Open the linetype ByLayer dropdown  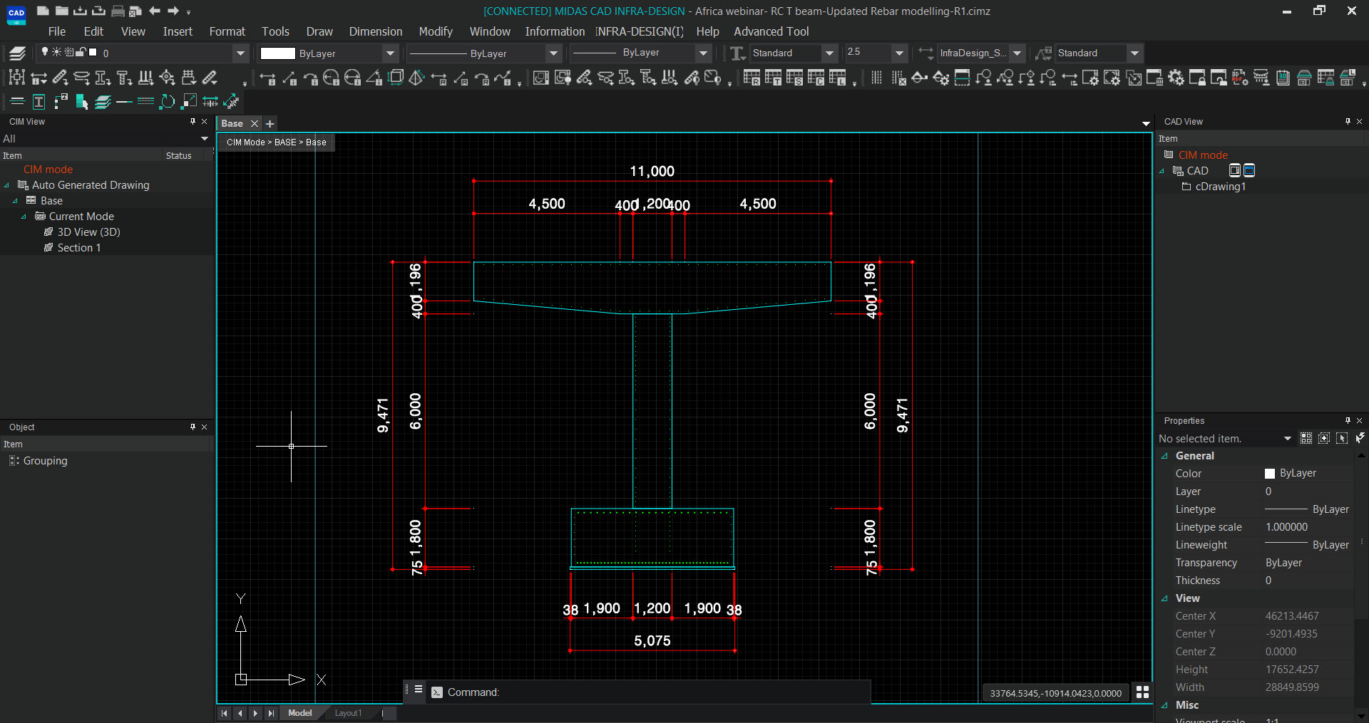553,53
